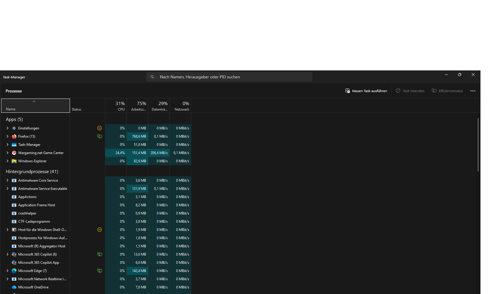Click the paused status icon for Einstellungen

(x=100, y=128)
